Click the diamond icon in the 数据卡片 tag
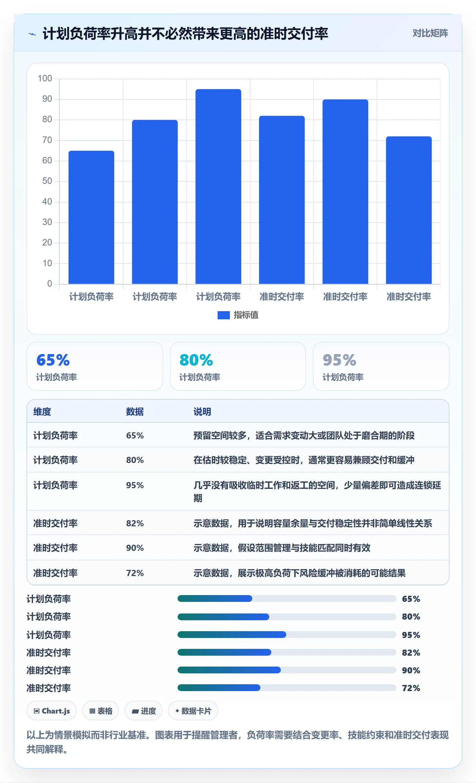Screen dimensions: 476x783 [x=177, y=711]
